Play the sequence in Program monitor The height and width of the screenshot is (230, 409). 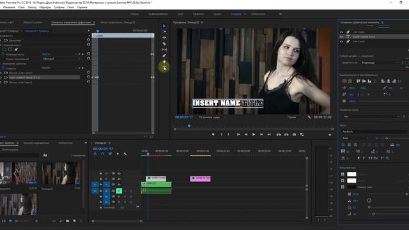[x=253, y=135]
